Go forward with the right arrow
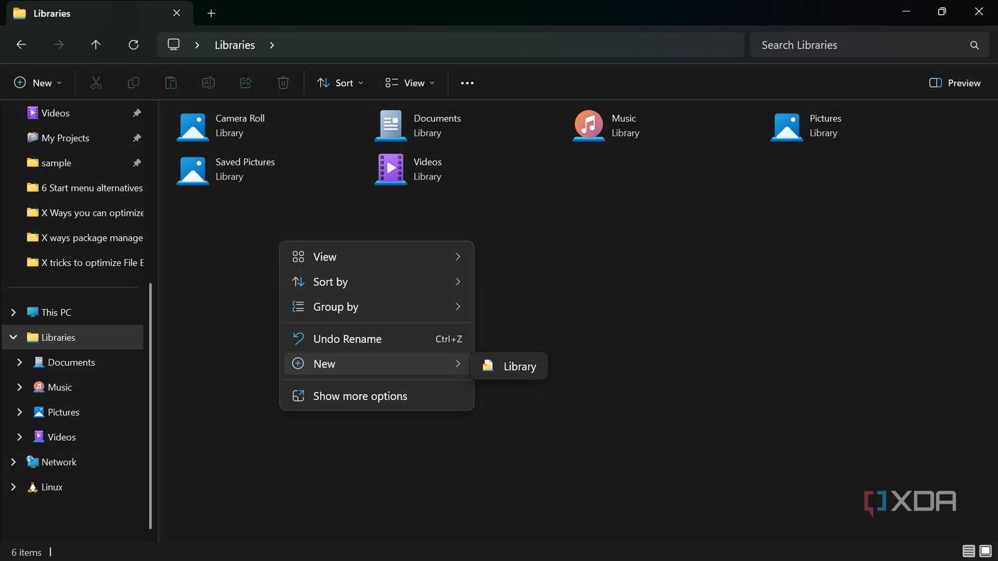998x561 pixels. [x=59, y=45]
